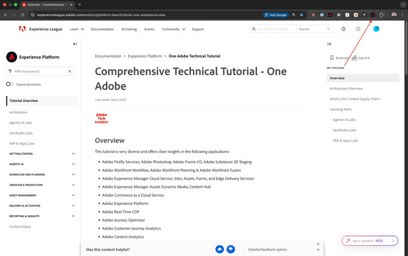Viewport: 408px width, 256px height.
Task: Open the Chrome profile avatar
Action: (394, 15)
